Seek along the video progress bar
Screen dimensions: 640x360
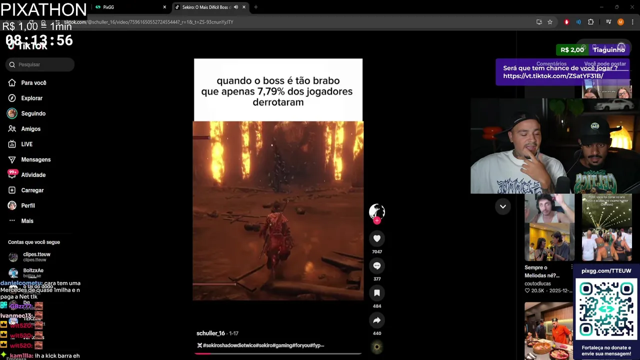278,353
